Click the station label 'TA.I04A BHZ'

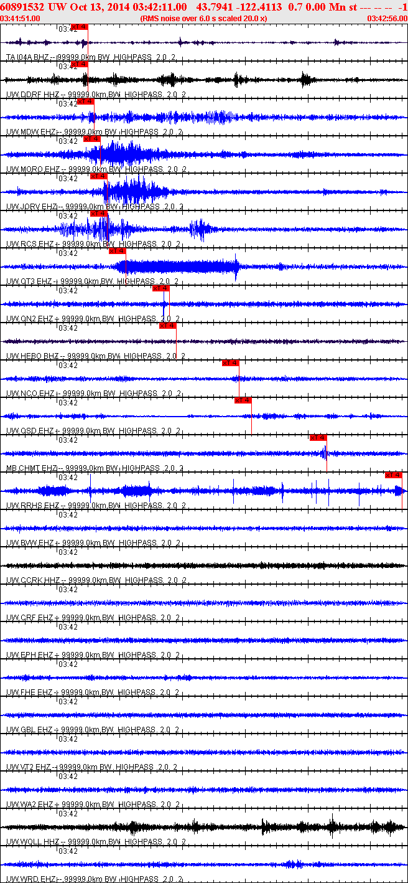point(27,57)
